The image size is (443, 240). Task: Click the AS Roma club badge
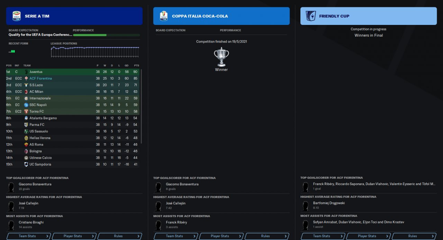pyautogui.click(x=26, y=145)
